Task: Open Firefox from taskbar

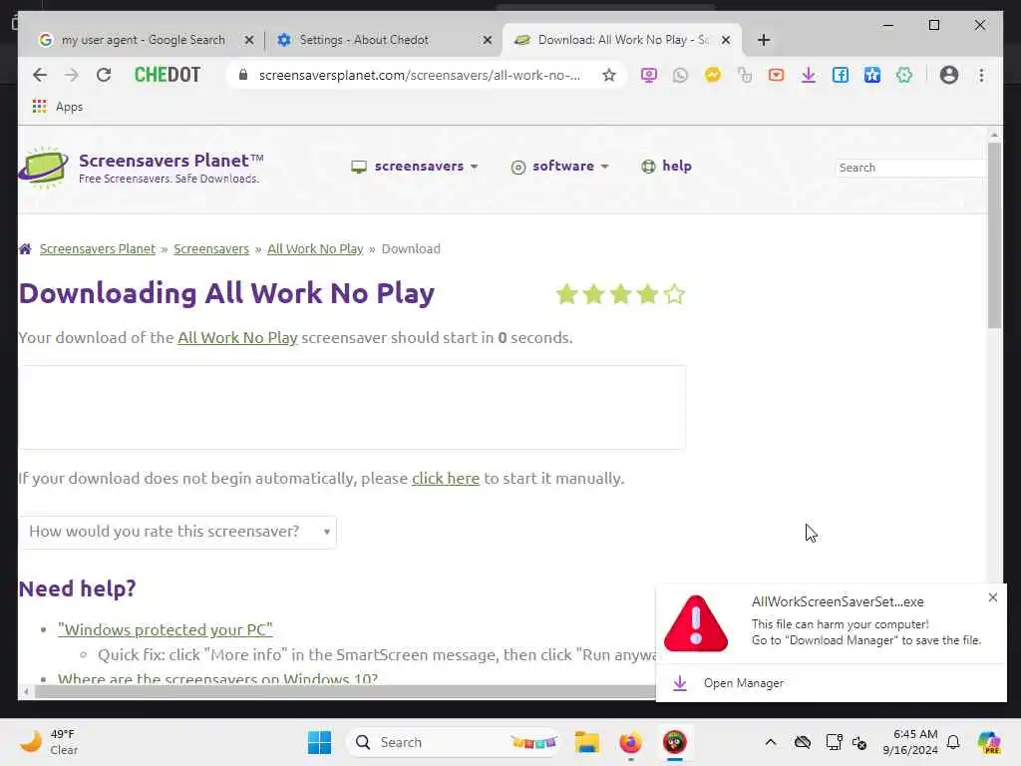Action: pyautogui.click(x=630, y=742)
